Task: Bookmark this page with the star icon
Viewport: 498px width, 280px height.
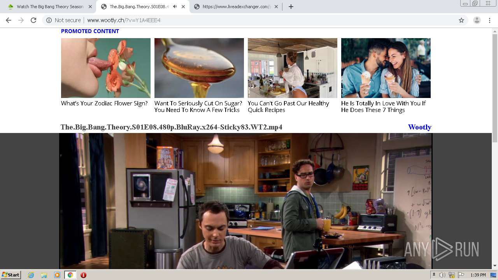Action: coord(461,20)
